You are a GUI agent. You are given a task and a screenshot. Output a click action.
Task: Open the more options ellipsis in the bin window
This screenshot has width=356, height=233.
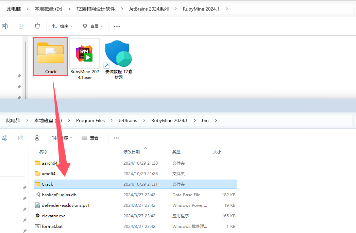coord(117,138)
